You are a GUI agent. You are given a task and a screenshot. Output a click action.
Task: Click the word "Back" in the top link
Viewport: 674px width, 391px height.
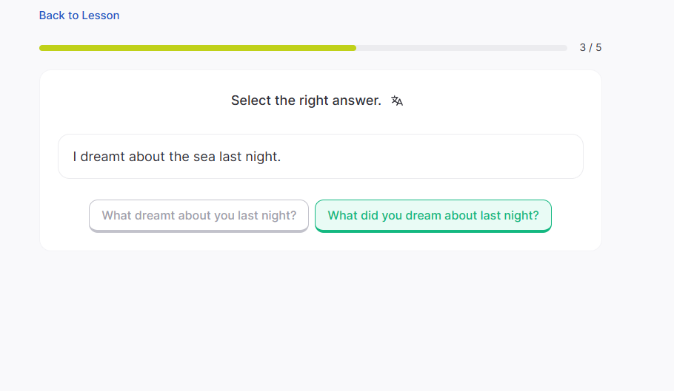tap(52, 16)
